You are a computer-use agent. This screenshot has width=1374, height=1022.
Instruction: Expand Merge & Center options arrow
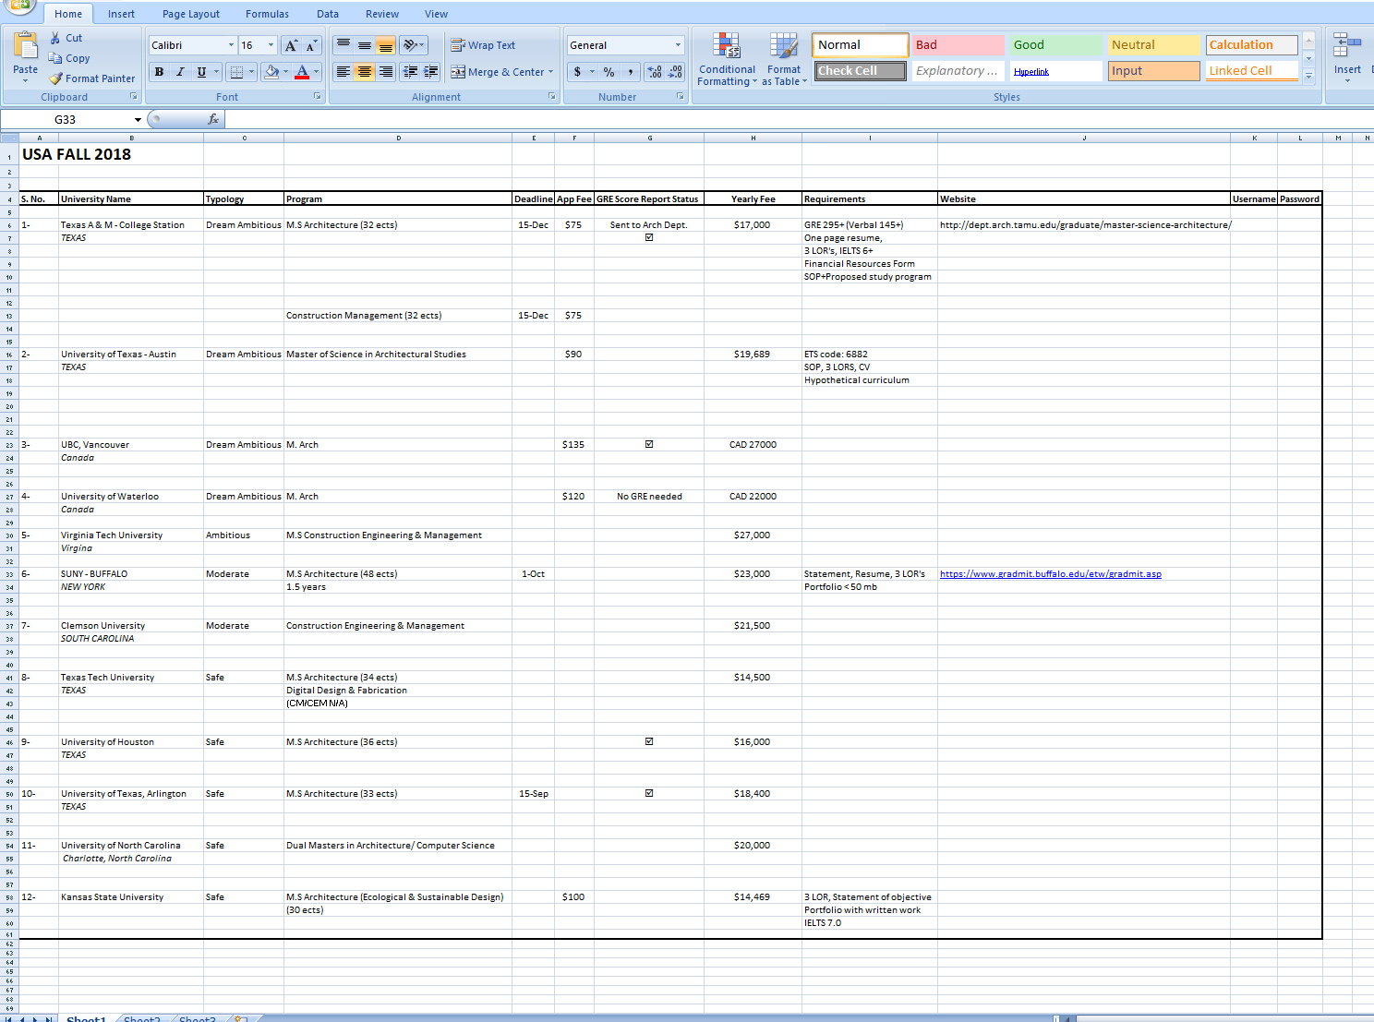(x=551, y=72)
